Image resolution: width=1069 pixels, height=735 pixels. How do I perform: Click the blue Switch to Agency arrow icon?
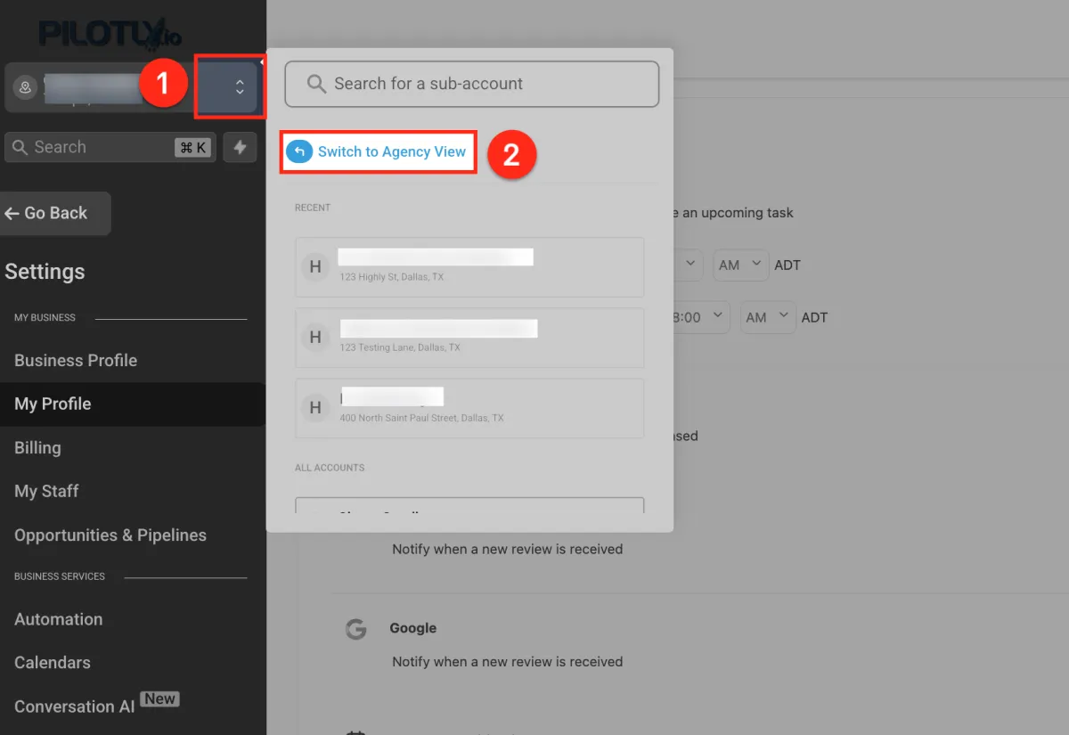(x=299, y=151)
